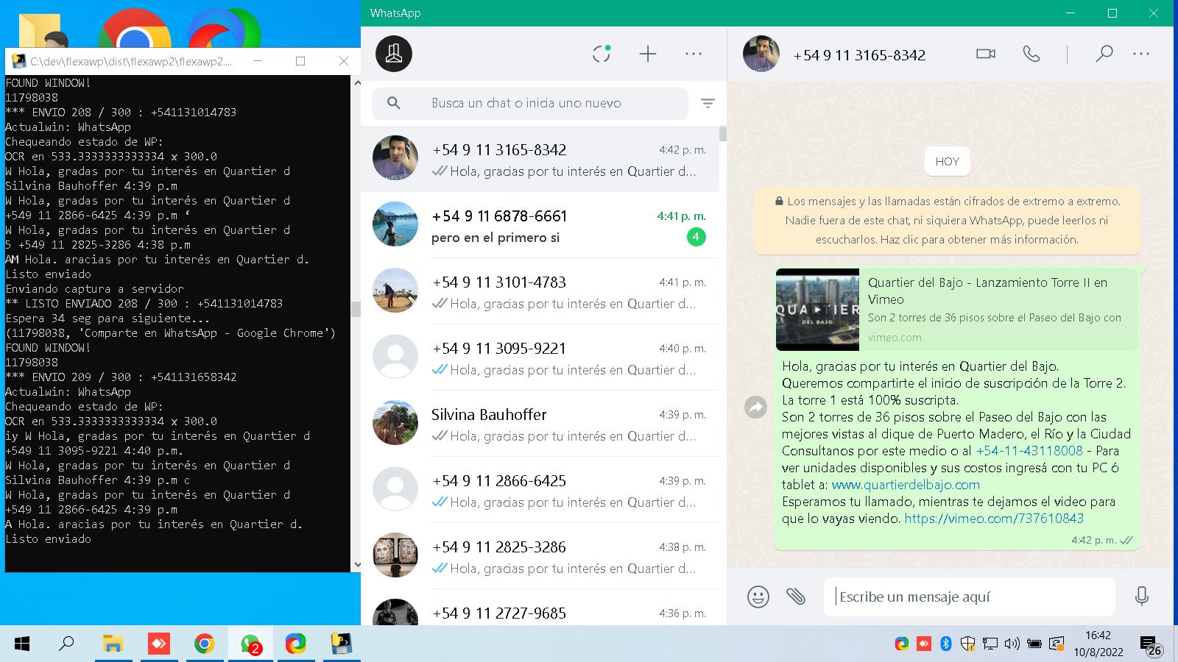Open the Windows Start menu
Screen dimensions: 1178x662
click(22, 644)
